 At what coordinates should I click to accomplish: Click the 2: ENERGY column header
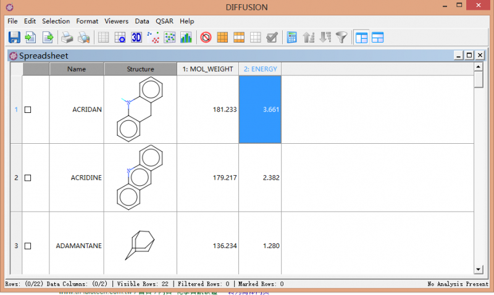260,69
